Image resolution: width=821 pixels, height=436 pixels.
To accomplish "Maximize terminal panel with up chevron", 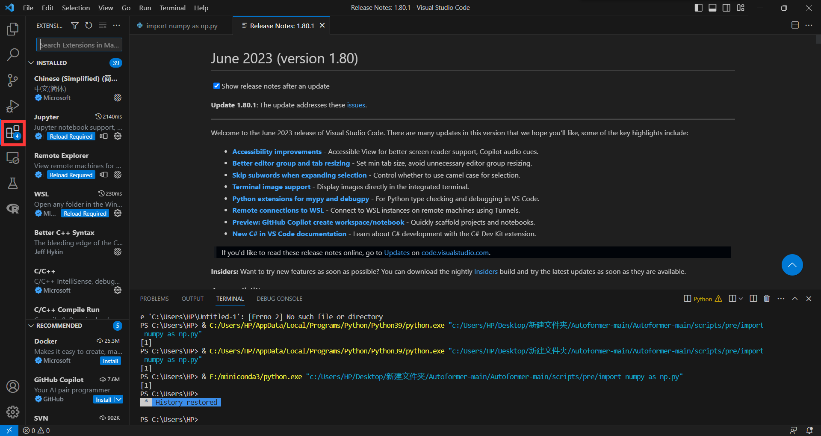I will point(795,299).
